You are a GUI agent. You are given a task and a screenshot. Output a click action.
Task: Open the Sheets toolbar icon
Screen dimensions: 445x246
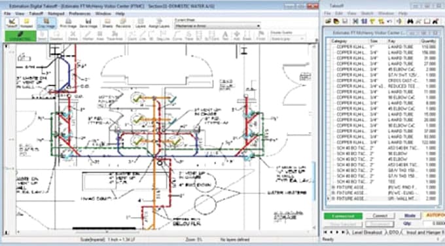(x=107, y=23)
